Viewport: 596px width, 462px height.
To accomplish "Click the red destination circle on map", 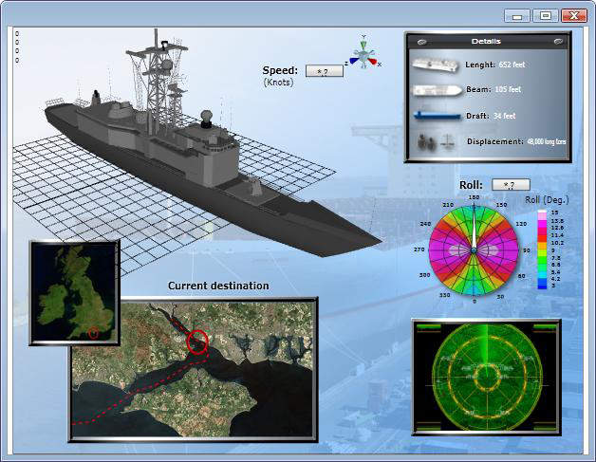I will point(198,340).
